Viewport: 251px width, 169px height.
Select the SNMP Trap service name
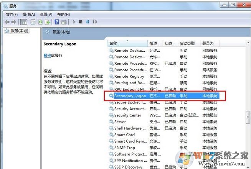pos(124,148)
